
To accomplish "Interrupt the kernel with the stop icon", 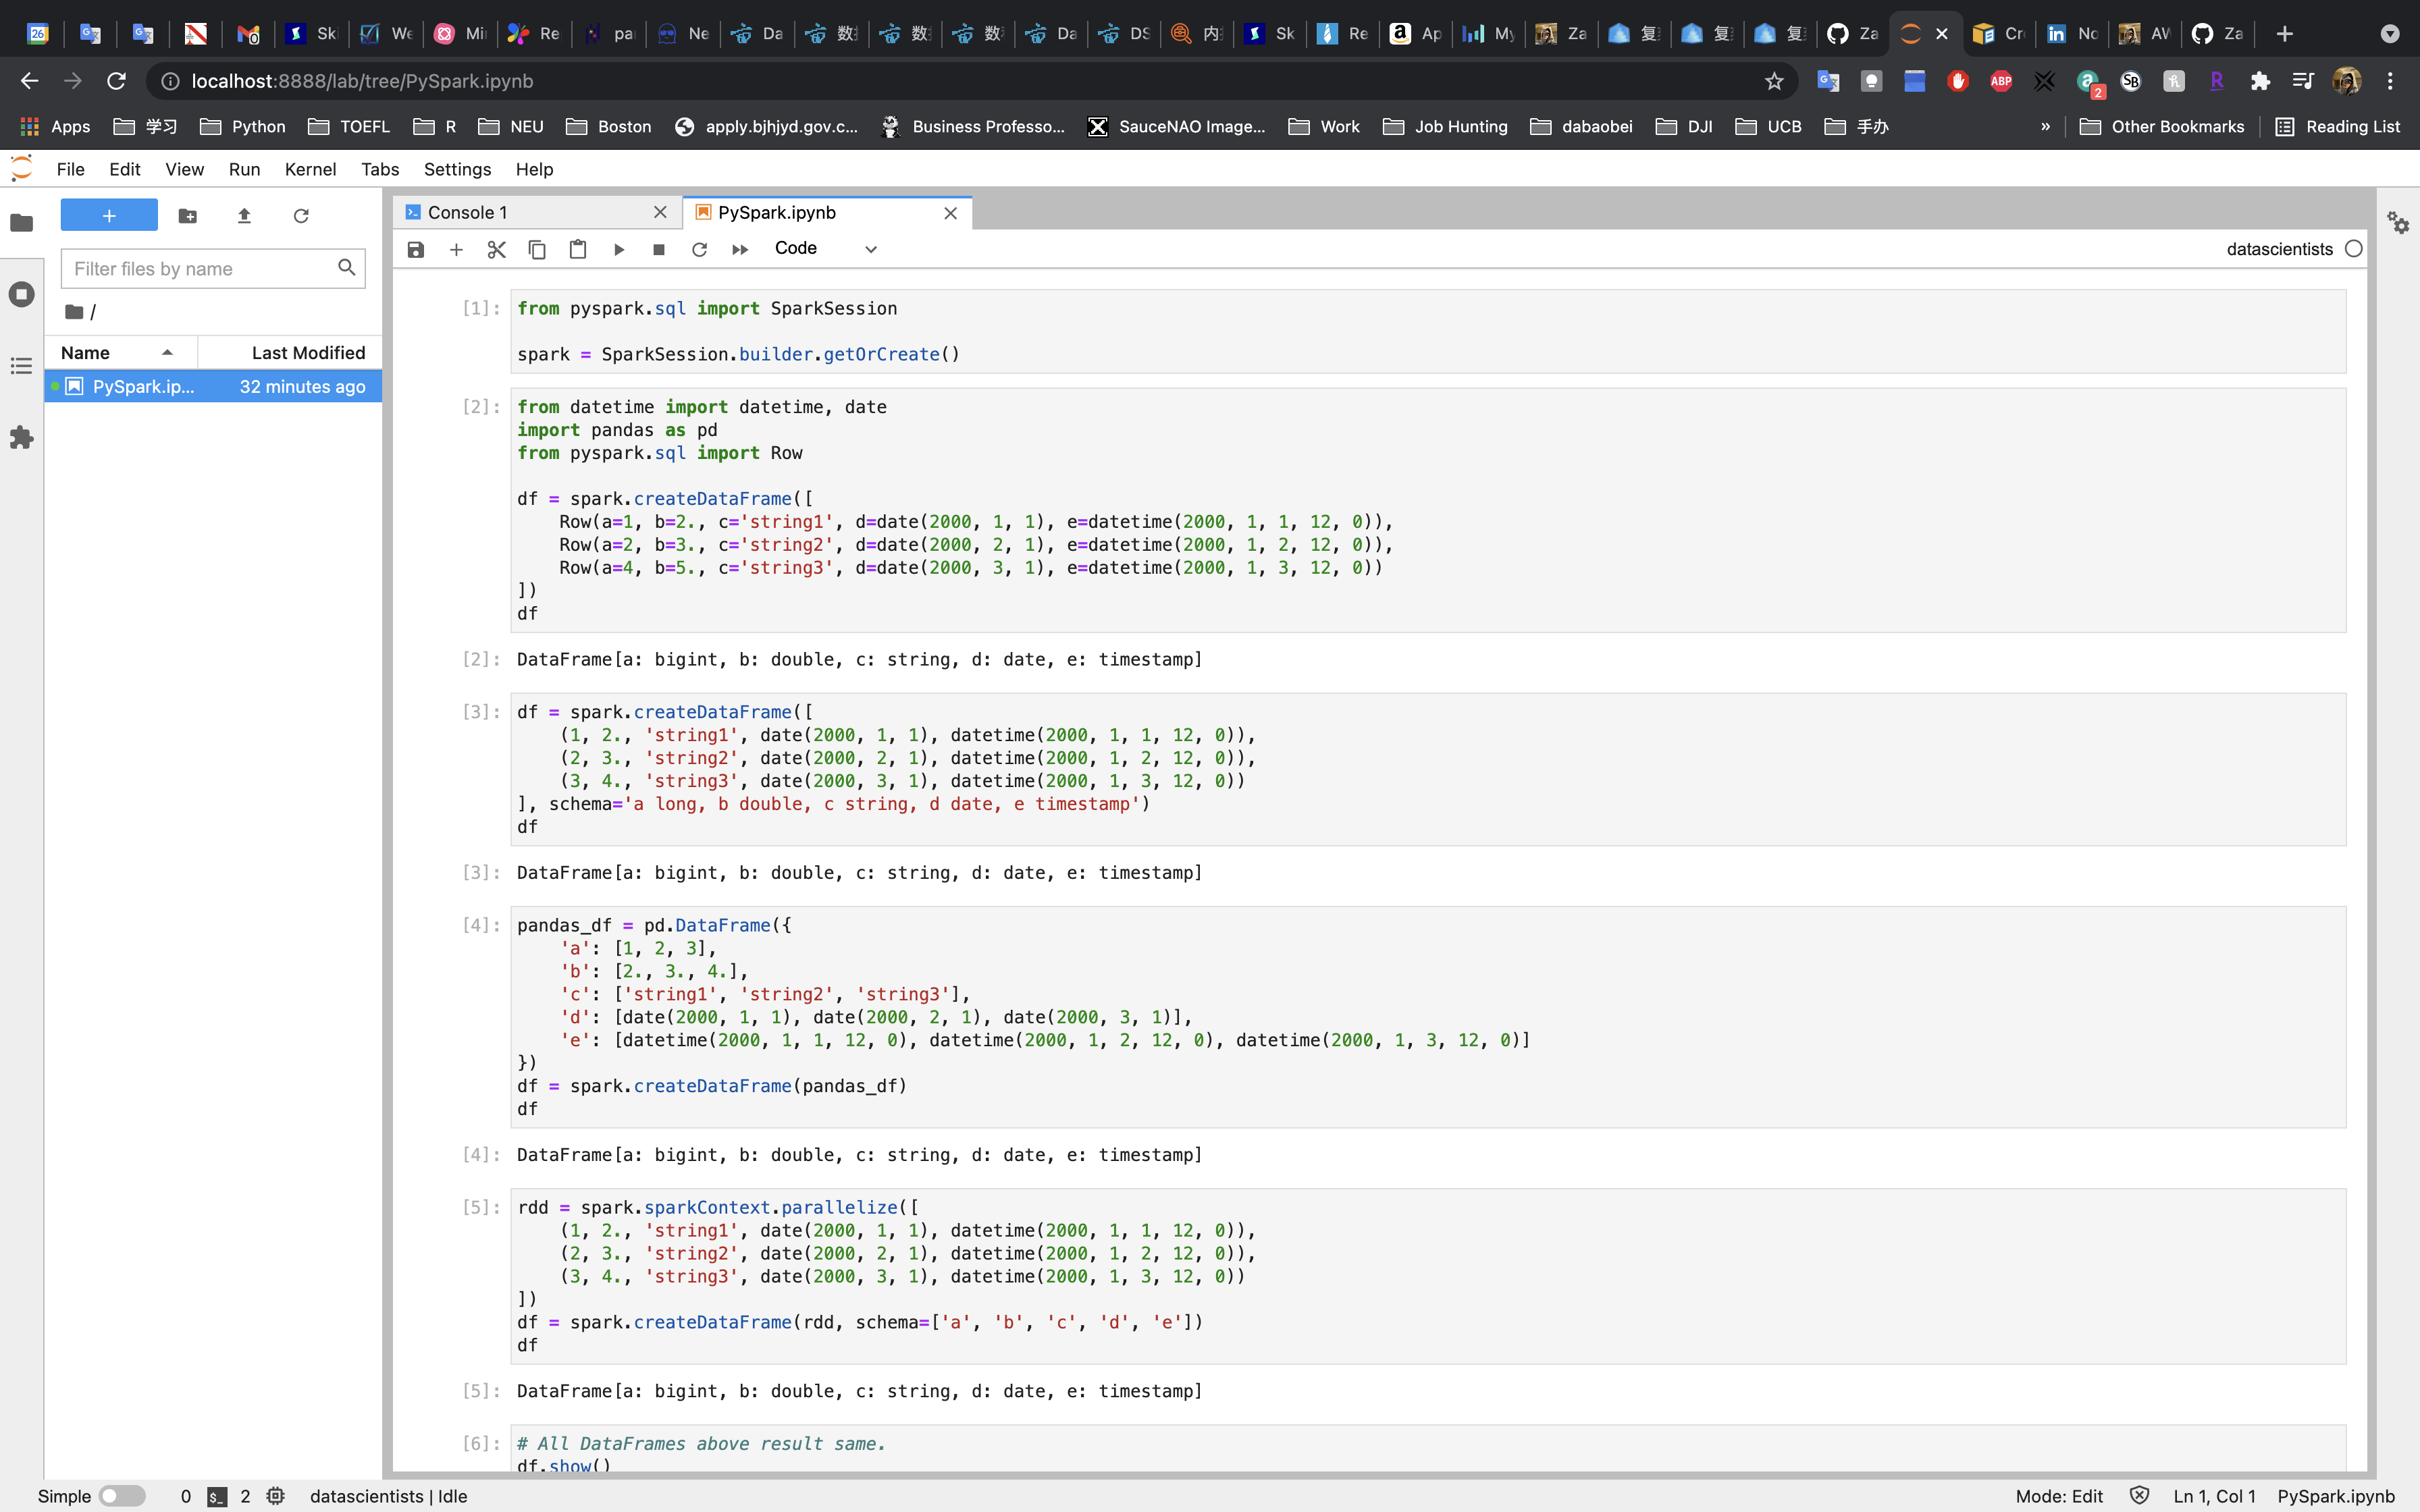I will [659, 249].
